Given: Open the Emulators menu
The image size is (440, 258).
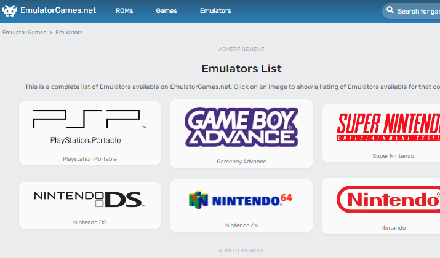Looking at the screenshot, I should coord(215,10).
